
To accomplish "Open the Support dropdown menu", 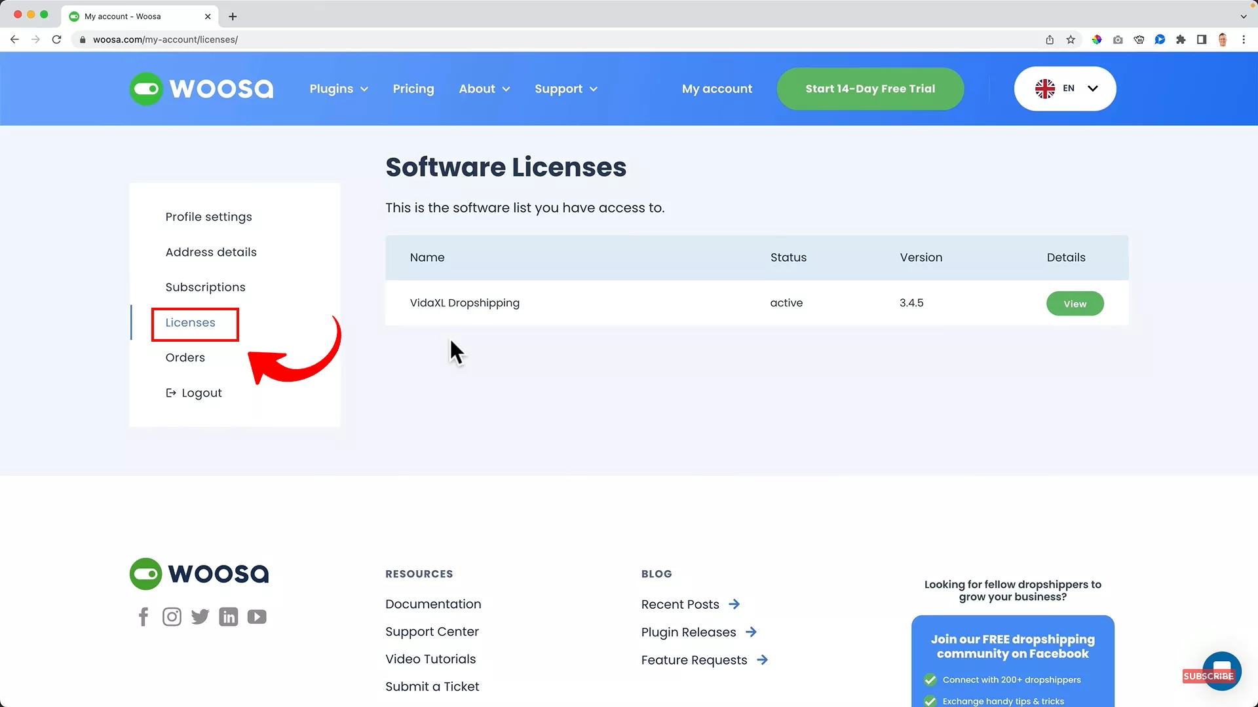I will [x=566, y=88].
